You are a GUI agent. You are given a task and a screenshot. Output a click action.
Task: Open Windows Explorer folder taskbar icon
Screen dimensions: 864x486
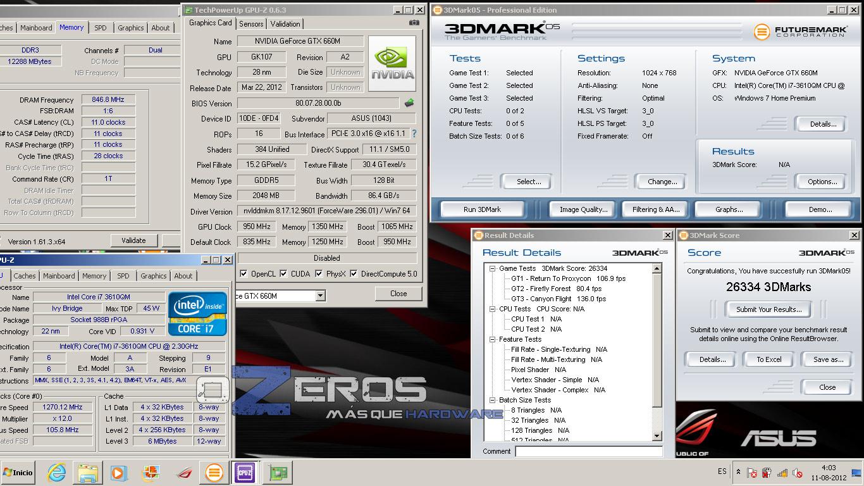tap(88, 472)
